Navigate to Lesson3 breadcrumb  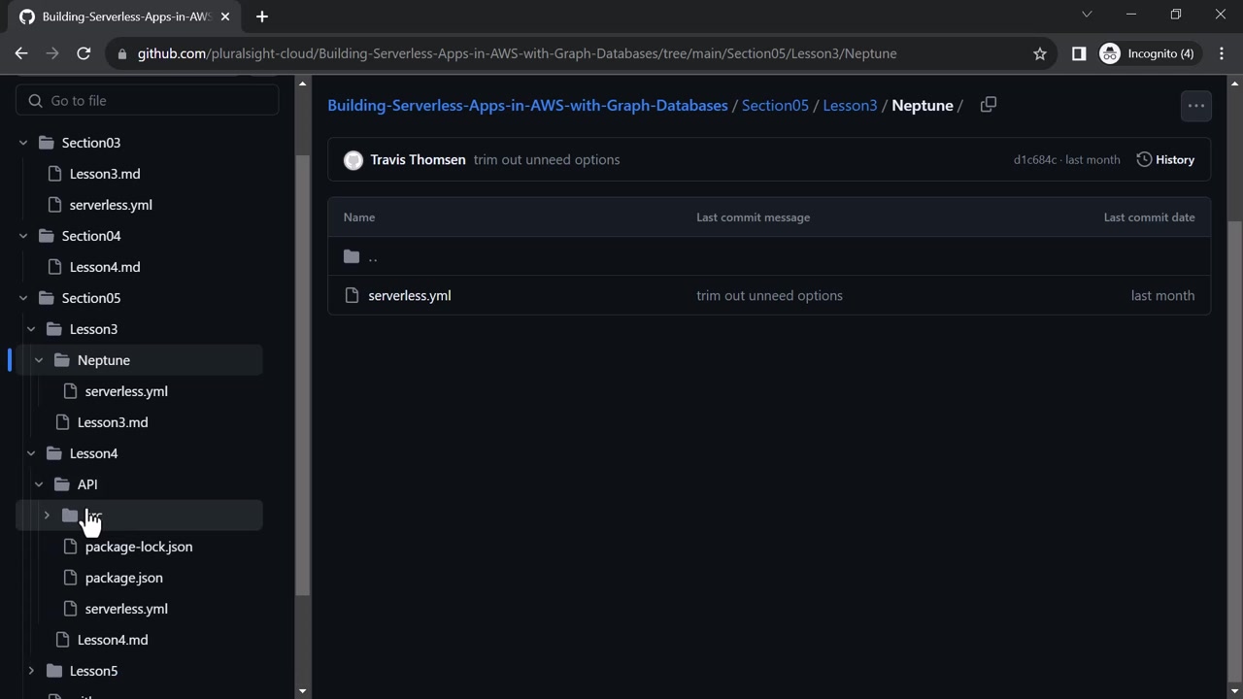click(x=850, y=105)
